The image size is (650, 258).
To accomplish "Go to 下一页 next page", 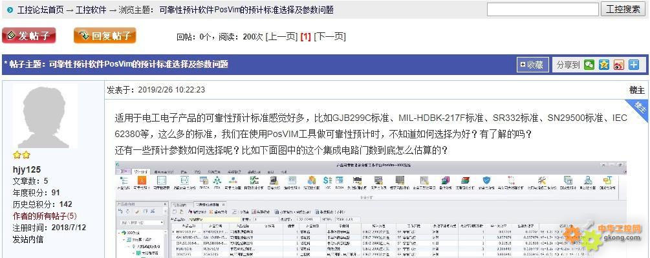I will [330, 36].
